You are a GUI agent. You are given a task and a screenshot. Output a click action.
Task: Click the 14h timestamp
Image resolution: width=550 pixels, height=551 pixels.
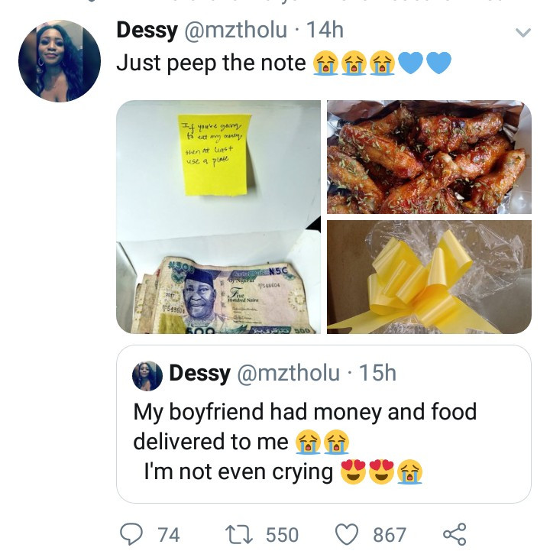point(325,31)
